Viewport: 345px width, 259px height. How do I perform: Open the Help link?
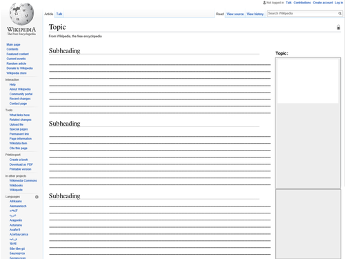coord(12,84)
